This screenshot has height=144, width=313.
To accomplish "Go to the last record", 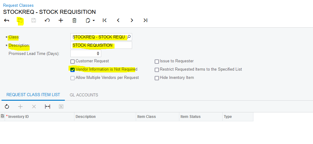I will (x=145, y=21).
